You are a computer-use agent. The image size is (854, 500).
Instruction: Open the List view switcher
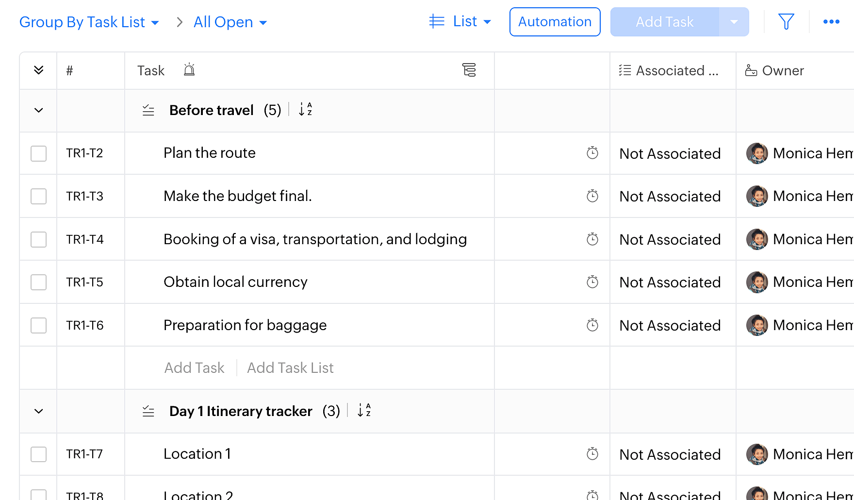coord(460,22)
